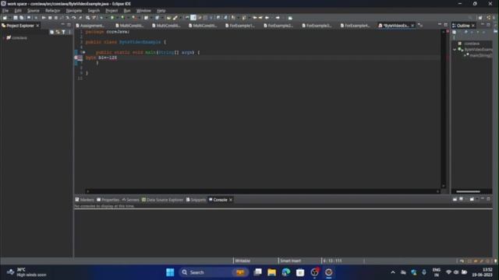Close the Outline view

pos(473,26)
